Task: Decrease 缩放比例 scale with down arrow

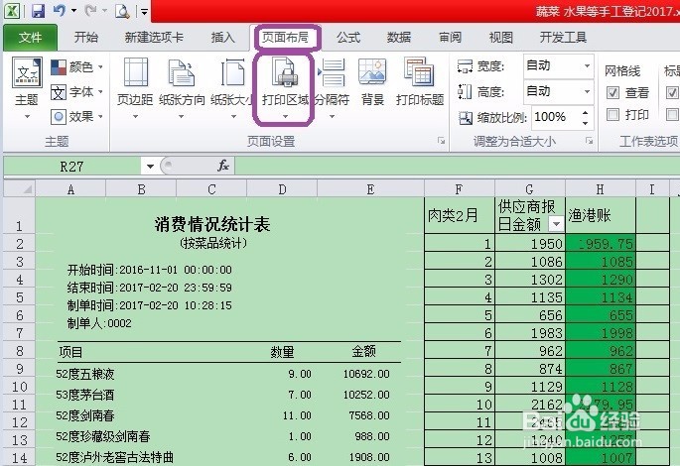Action: pyautogui.click(x=585, y=123)
